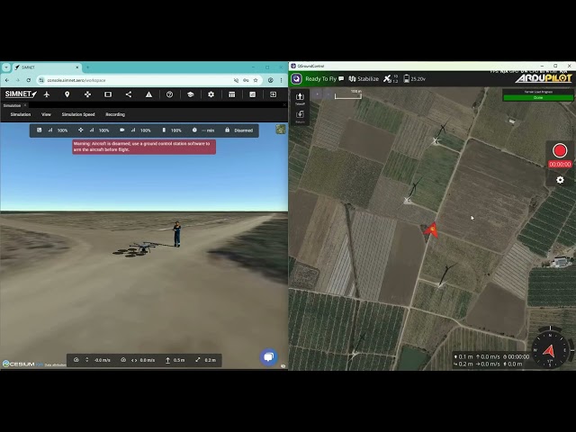Click the flight time clock indicator
Screen dimensions: 576x432
point(203,130)
